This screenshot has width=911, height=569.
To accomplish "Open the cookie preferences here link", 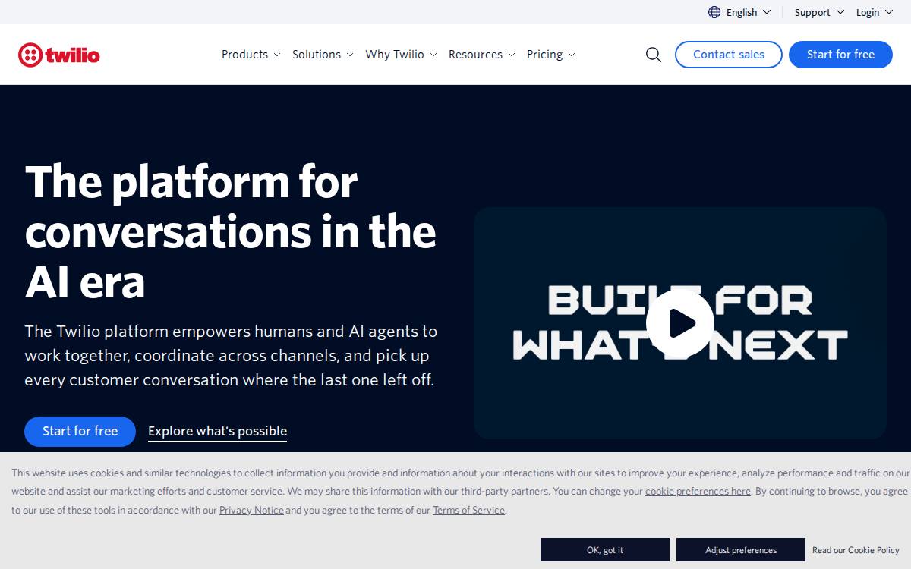I will click(698, 492).
